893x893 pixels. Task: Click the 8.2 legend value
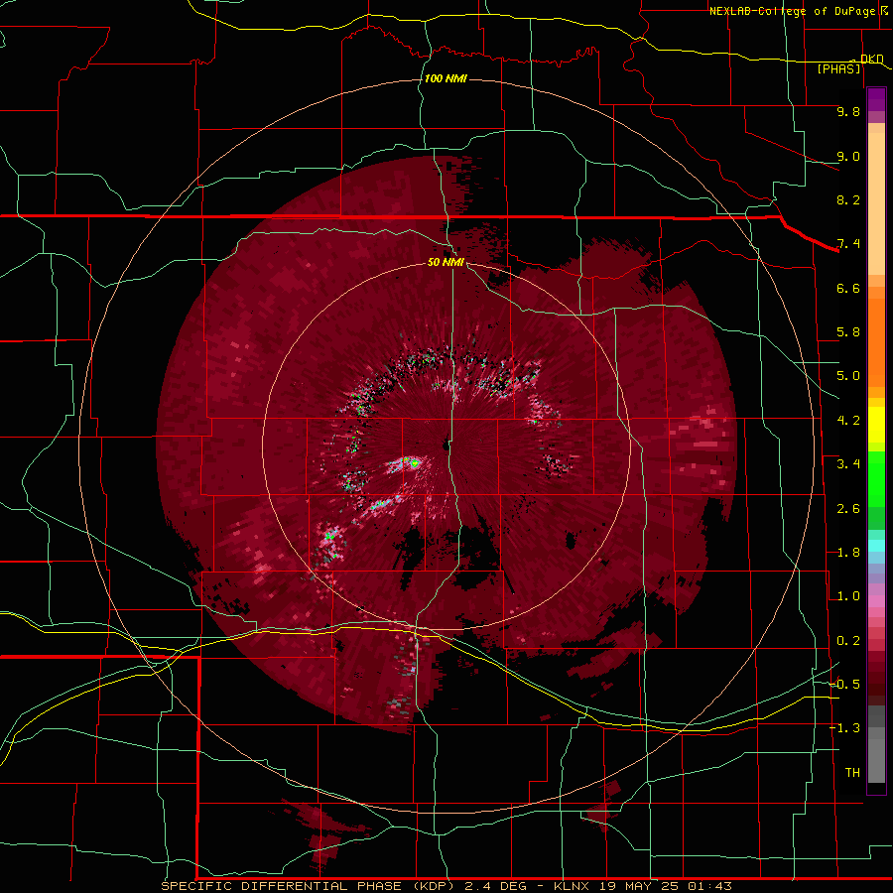click(x=848, y=199)
